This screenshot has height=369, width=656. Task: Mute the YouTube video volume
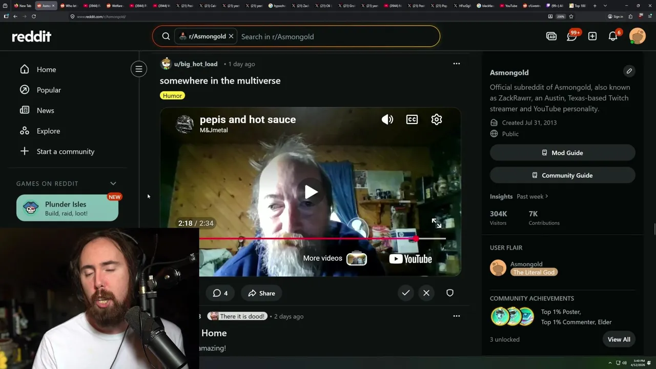(x=387, y=119)
